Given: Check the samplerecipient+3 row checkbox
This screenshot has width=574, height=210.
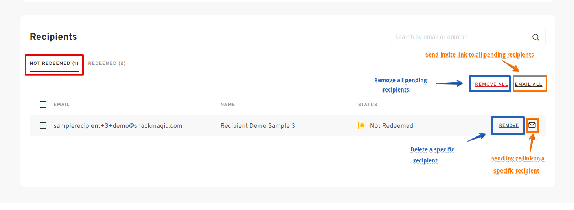Looking at the screenshot, I should (x=43, y=125).
